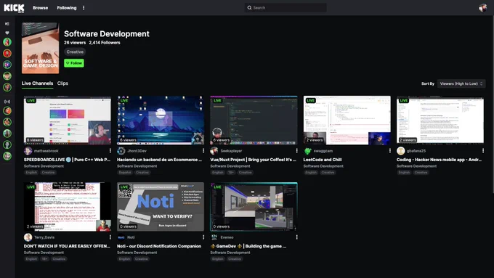The height and width of the screenshot is (278, 494).
Task: Open the Terry_Davis stream thumbnail
Action: 68,207
